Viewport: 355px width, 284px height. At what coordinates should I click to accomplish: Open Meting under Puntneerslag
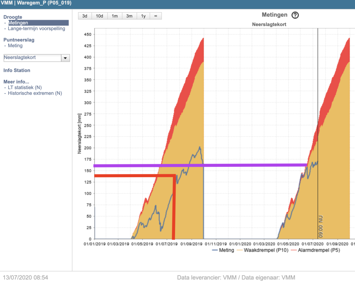pos(15,45)
